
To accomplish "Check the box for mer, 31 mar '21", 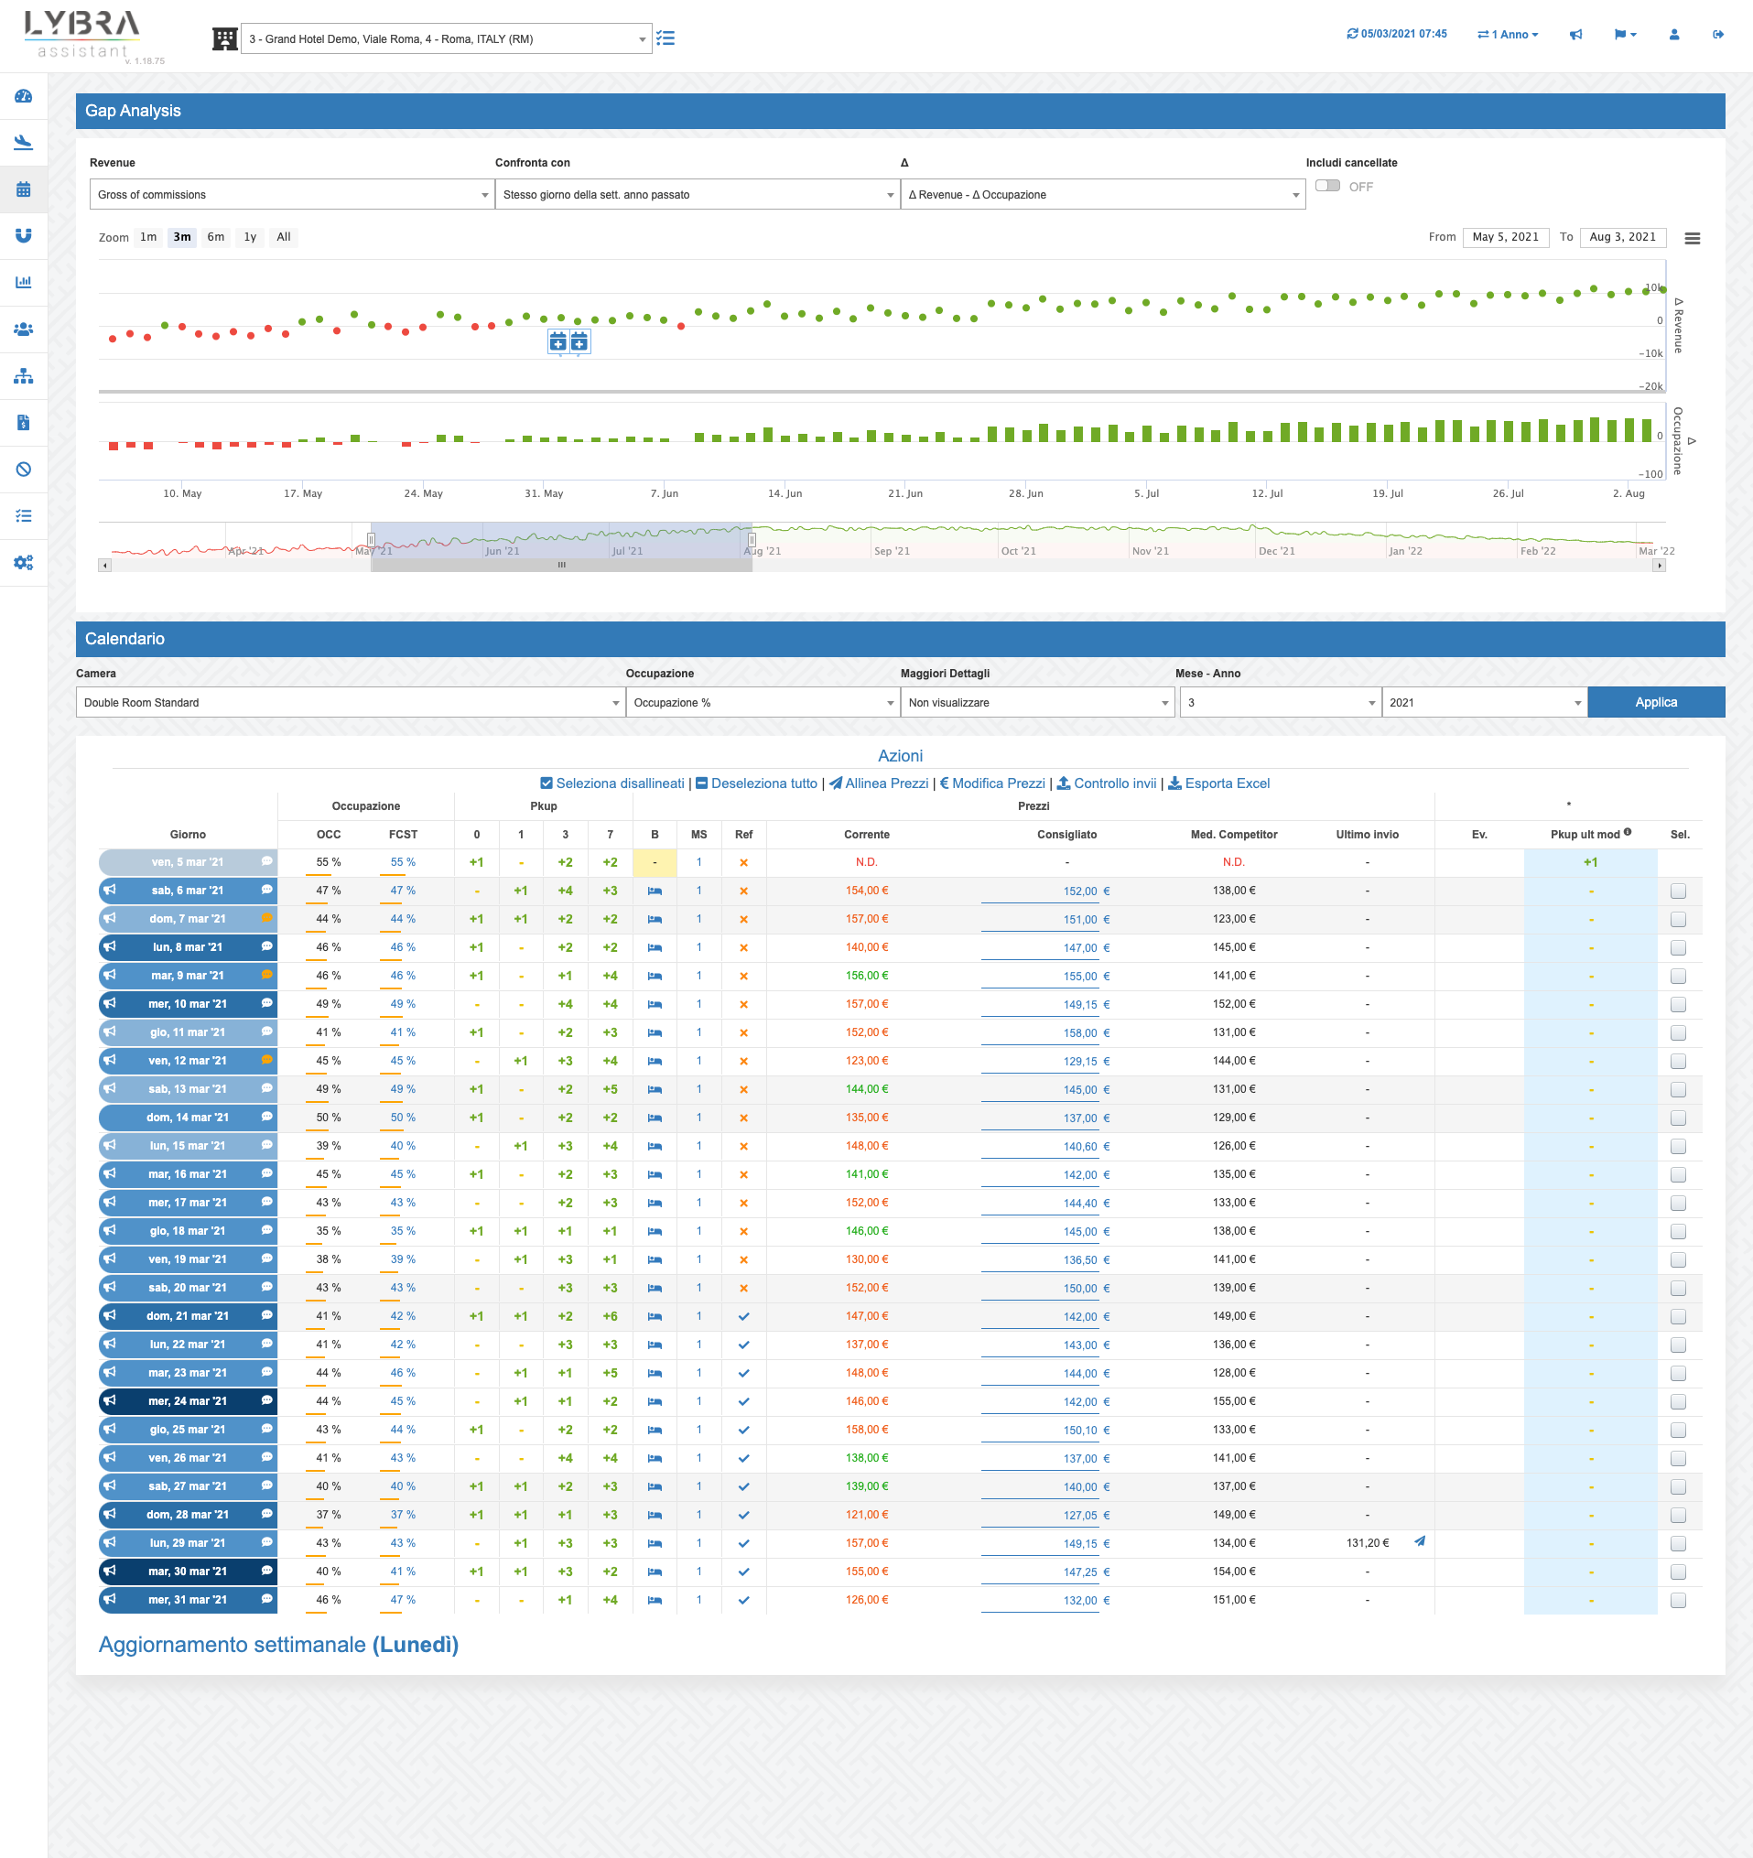I will pyautogui.click(x=1678, y=1600).
